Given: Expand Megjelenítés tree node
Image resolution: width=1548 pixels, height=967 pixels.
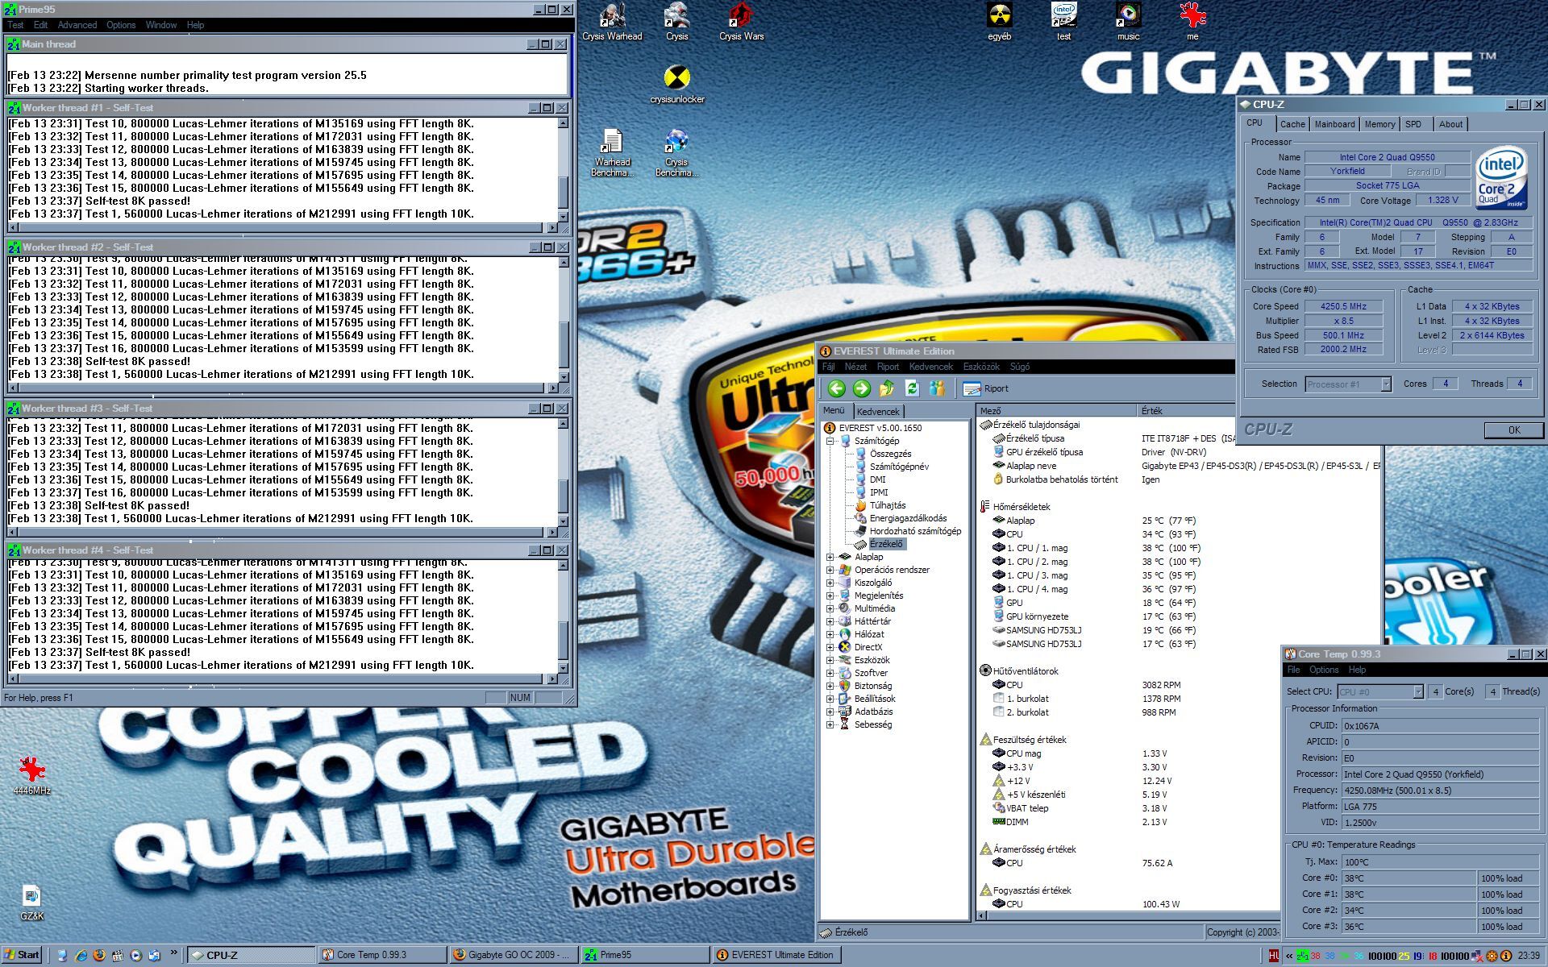Looking at the screenshot, I should point(830,596).
